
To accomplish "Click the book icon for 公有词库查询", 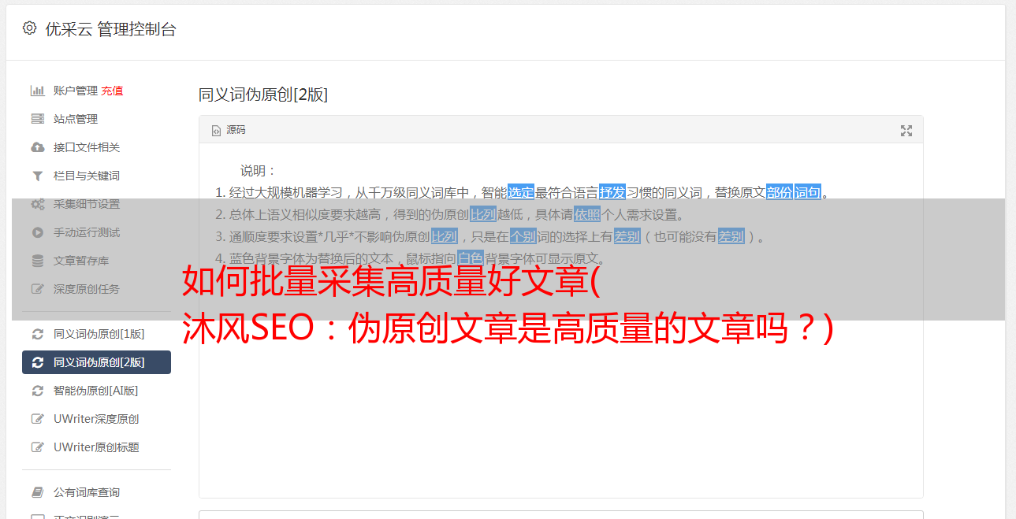I will 37,492.
